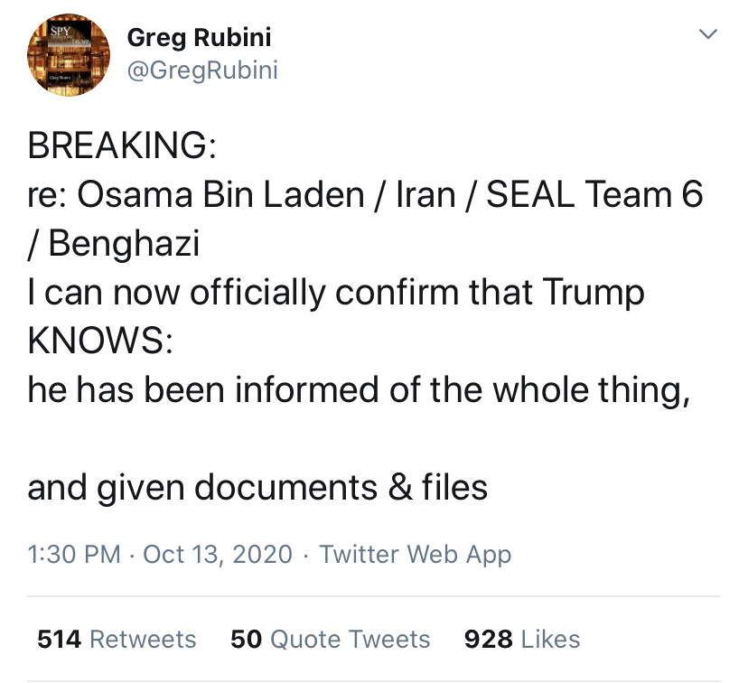
Task: View the 50 Quote Tweets list
Action: click(x=331, y=639)
